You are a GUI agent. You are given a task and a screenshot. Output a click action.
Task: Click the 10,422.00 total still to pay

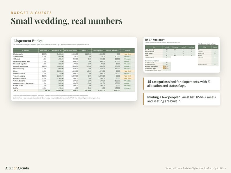[x=98, y=90]
